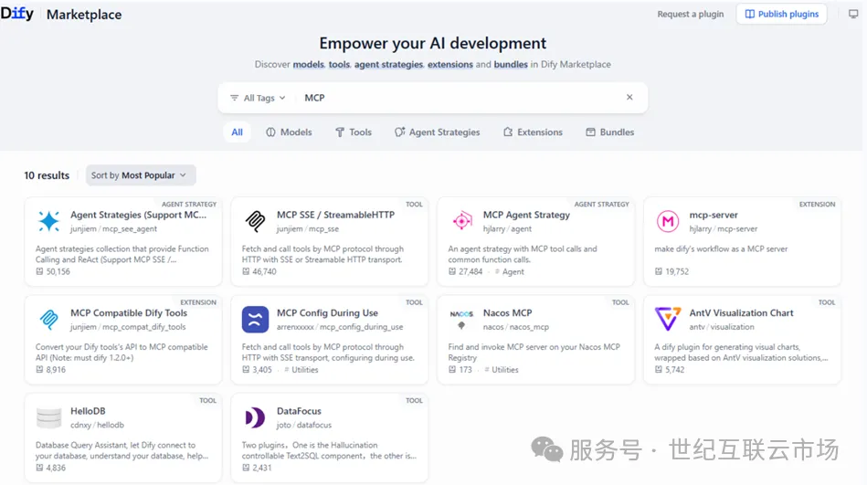Screen dimensions: 867x485
Task: Click the MCP Agent Strategy plugin icon
Action: tap(461, 221)
